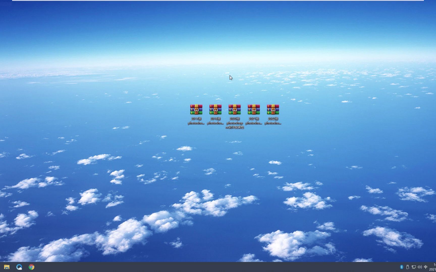Open the network icon in the system tray
Image resolution: width=436 pixels, height=272 pixels.
tap(414, 267)
